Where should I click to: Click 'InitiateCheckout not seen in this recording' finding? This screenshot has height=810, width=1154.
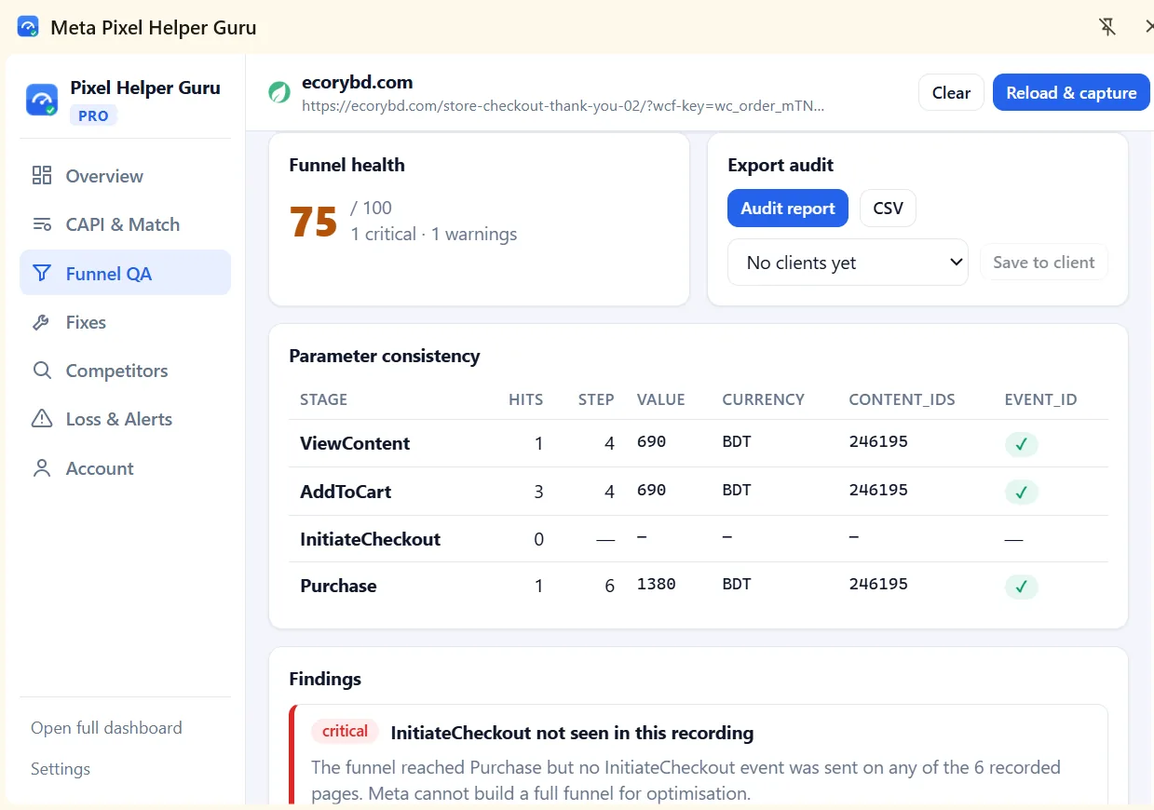pyautogui.click(x=572, y=733)
